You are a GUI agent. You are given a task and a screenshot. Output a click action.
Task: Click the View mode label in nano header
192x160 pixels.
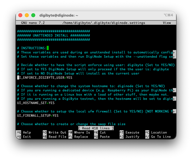(167, 23)
